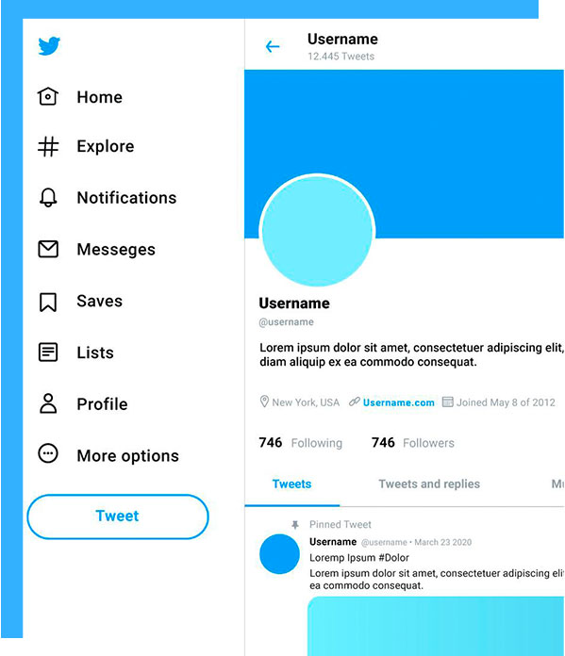This screenshot has width=565, height=656.
Task: Open the Notifications bell icon
Action: coord(48,198)
